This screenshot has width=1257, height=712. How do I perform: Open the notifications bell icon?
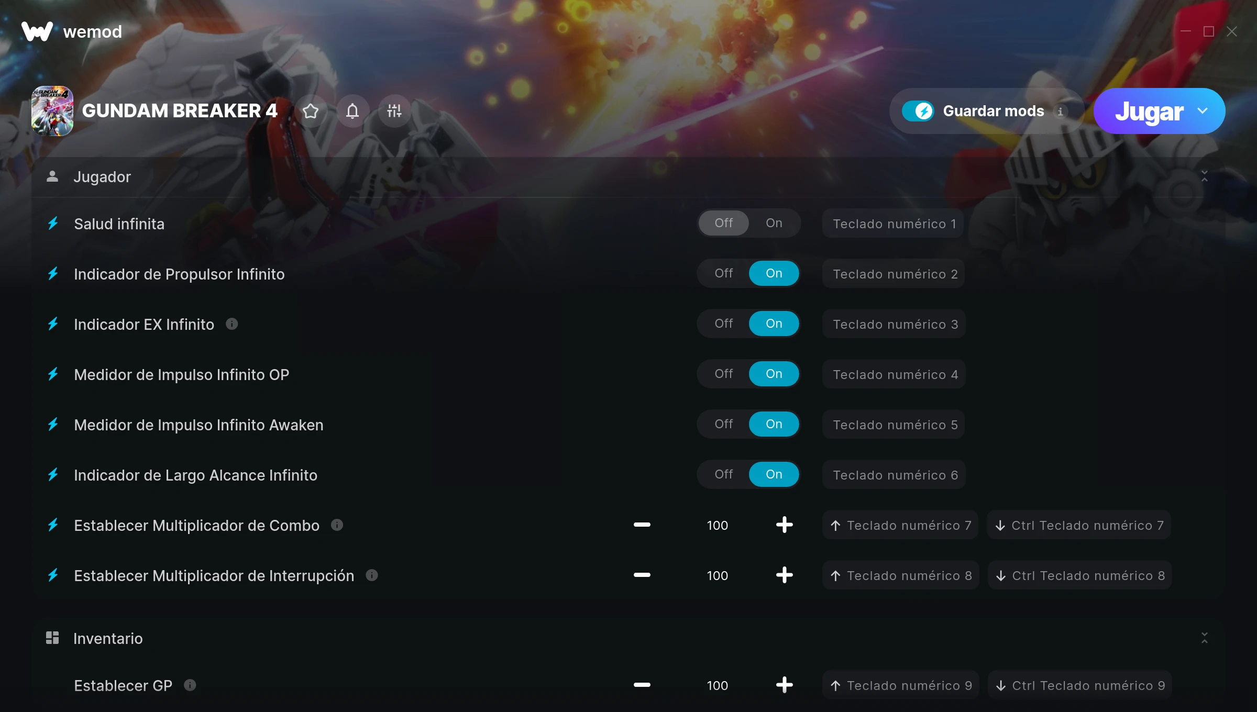(352, 111)
